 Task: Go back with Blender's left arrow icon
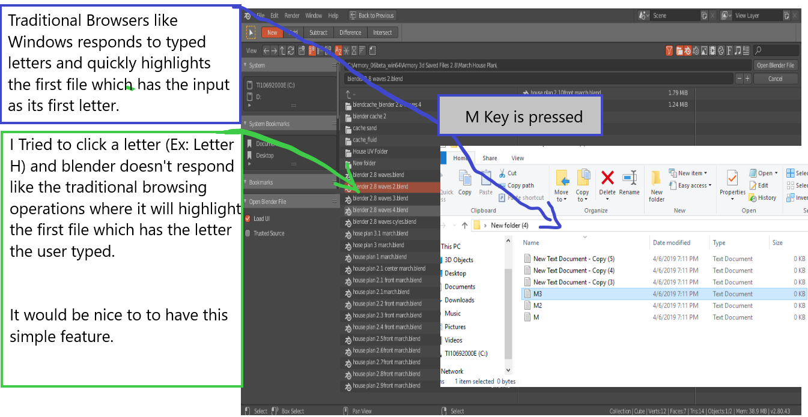(267, 51)
